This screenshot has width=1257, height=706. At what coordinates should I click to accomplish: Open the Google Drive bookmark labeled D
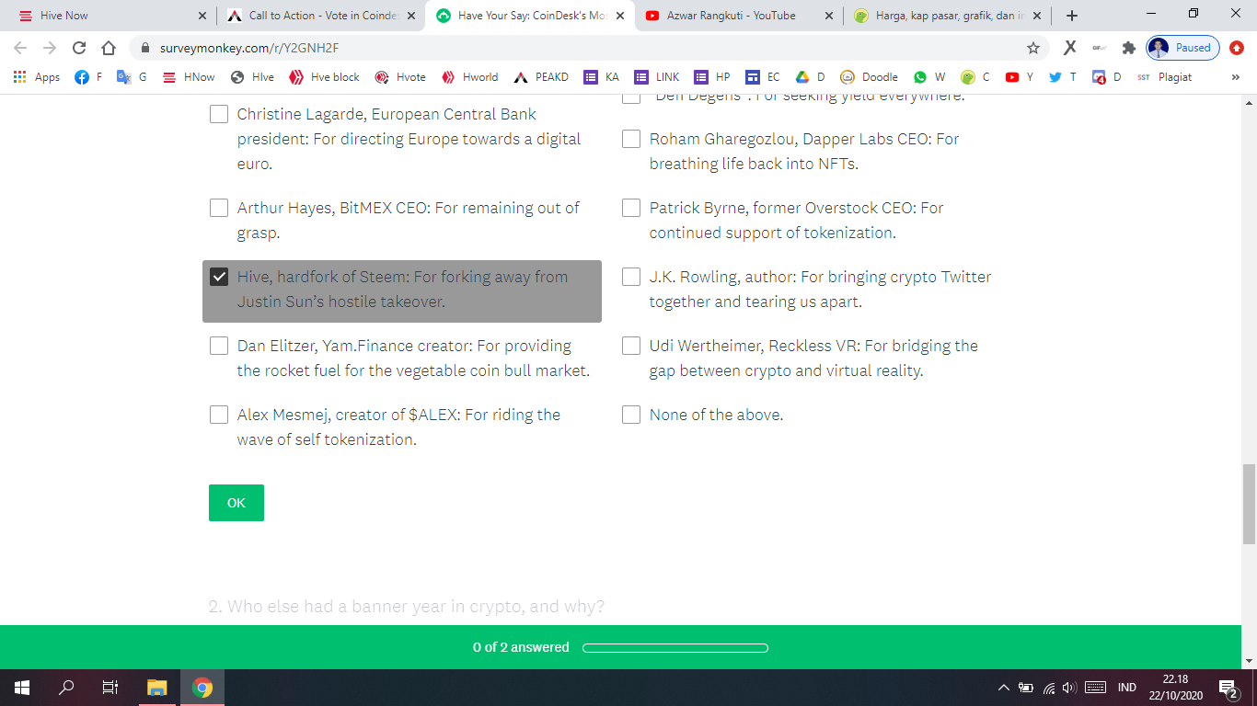pos(811,77)
